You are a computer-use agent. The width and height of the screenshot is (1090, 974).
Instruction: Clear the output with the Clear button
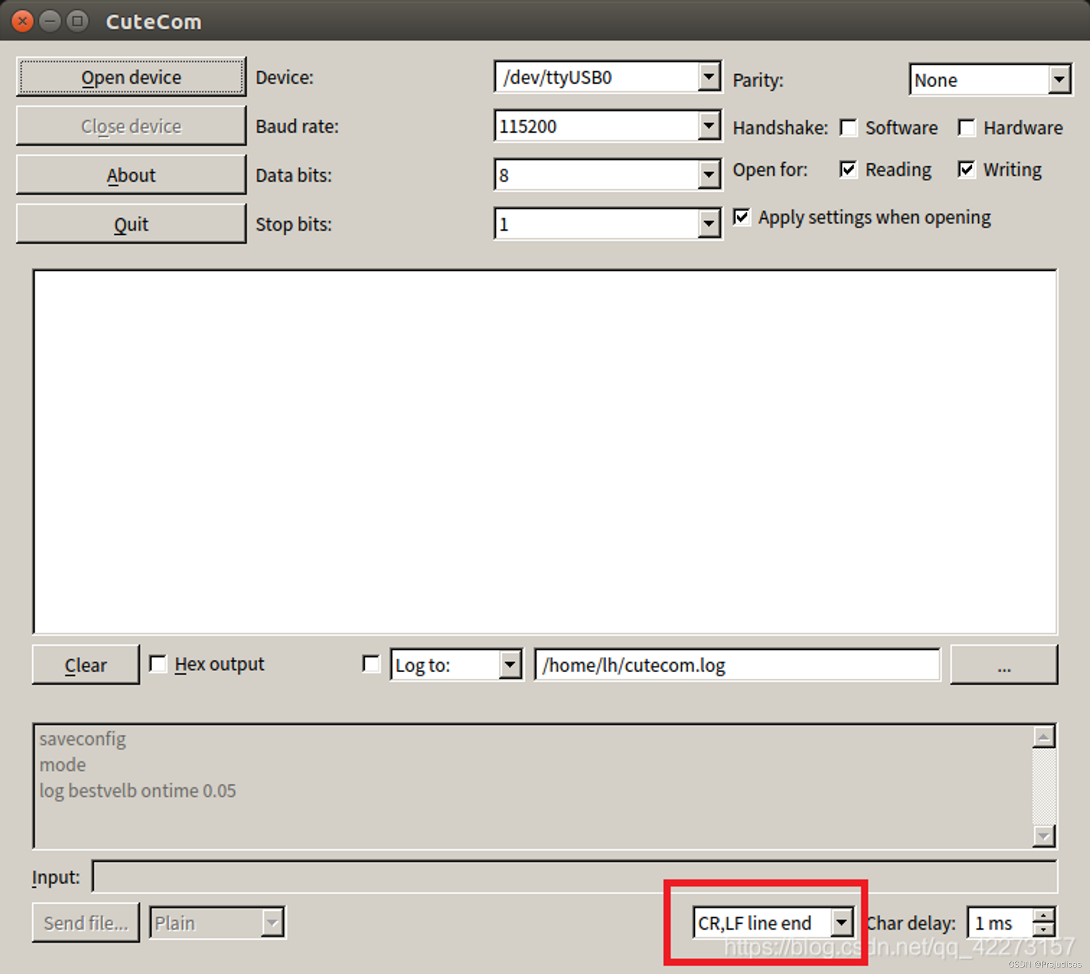(x=86, y=665)
